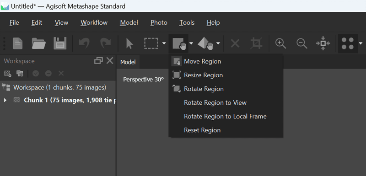
Task: Click the Move Object toolbar tool
Action: pos(205,43)
